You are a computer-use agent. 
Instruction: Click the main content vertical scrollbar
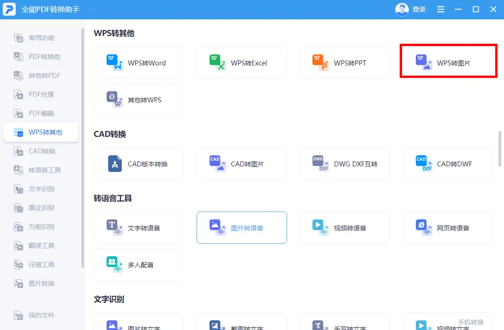(499, 148)
